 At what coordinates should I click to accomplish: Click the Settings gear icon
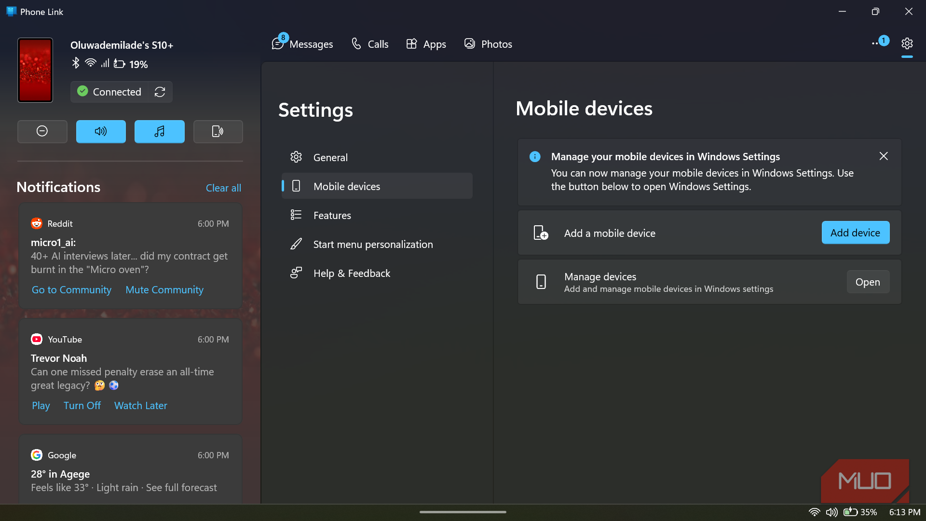[907, 43]
